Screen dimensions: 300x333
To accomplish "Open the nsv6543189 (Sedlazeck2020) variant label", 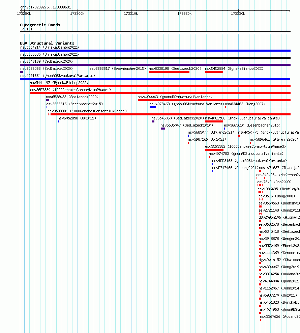I will [x=47, y=61].
